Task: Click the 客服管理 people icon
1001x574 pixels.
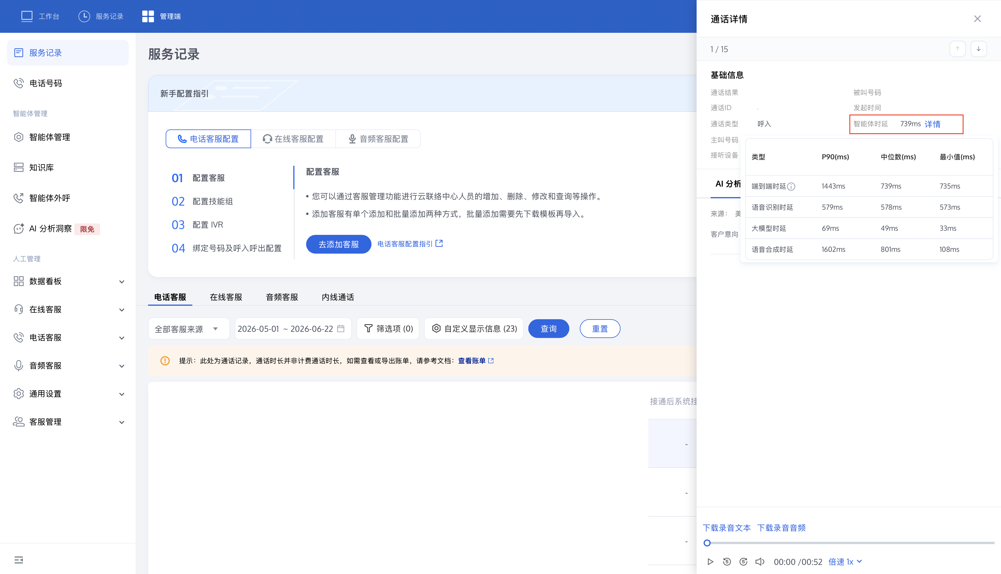Action: coord(18,422)
